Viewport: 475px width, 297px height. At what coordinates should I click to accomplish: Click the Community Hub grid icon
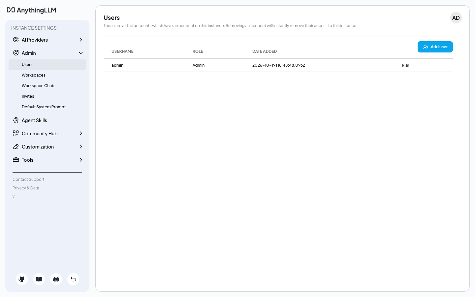click(16, 133)
